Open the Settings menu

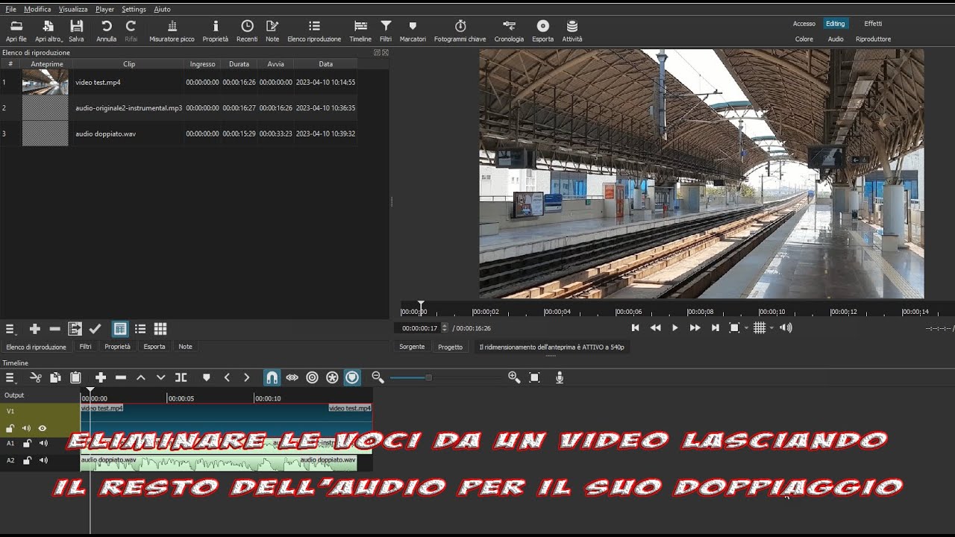[134, 9]
